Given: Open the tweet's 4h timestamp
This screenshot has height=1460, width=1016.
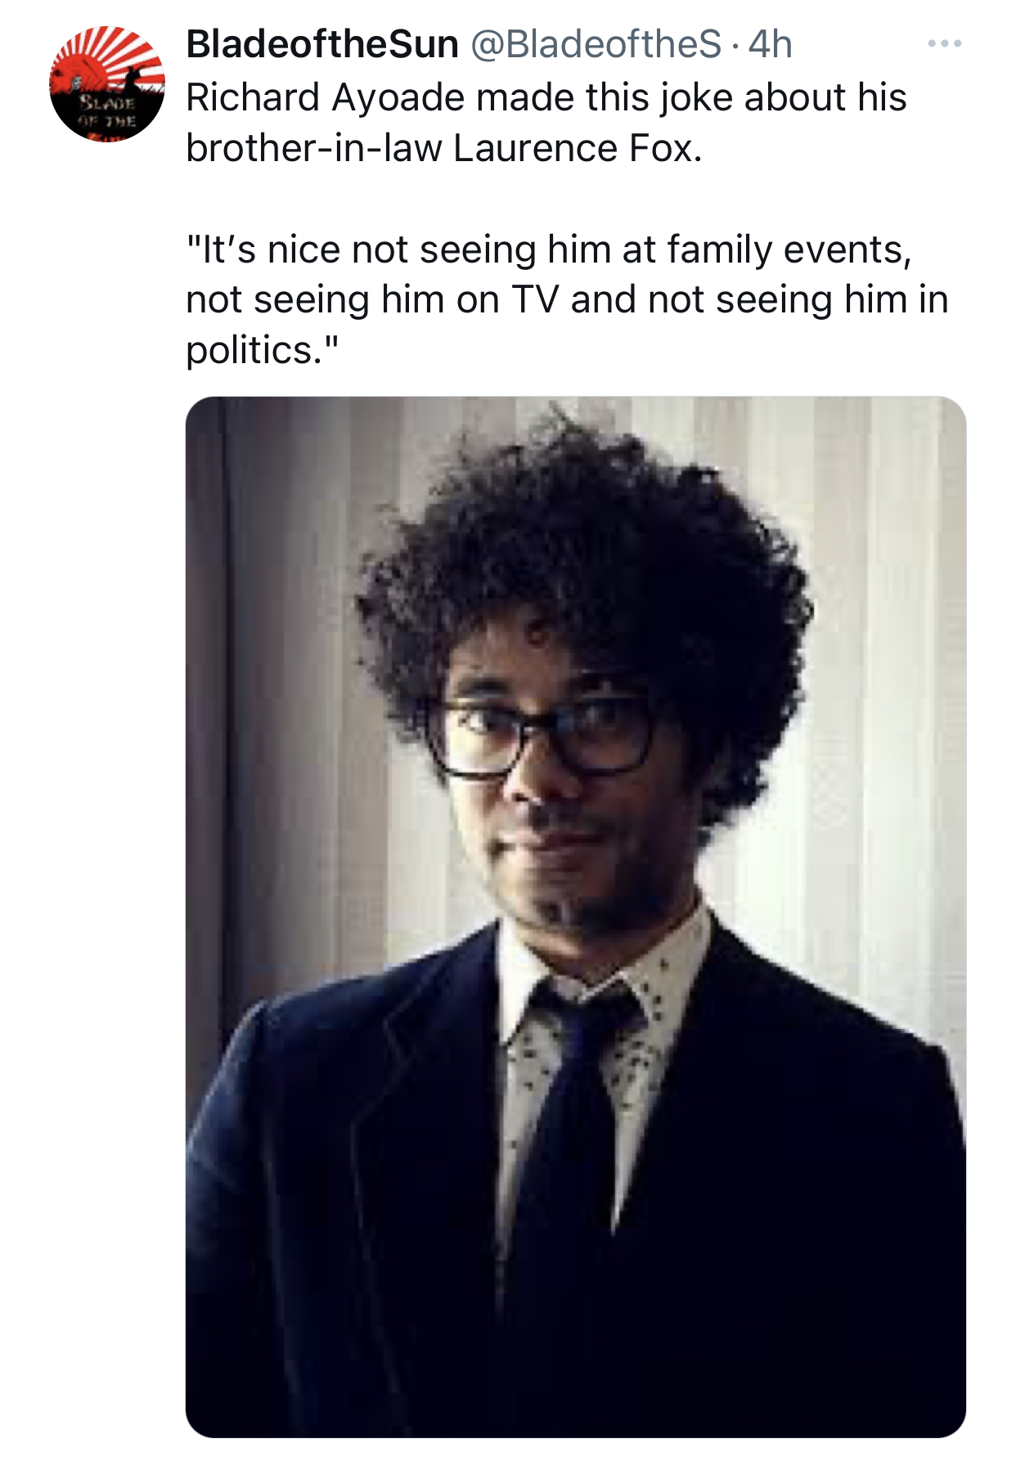Looking at the screenshot, I should click(771, 44).
